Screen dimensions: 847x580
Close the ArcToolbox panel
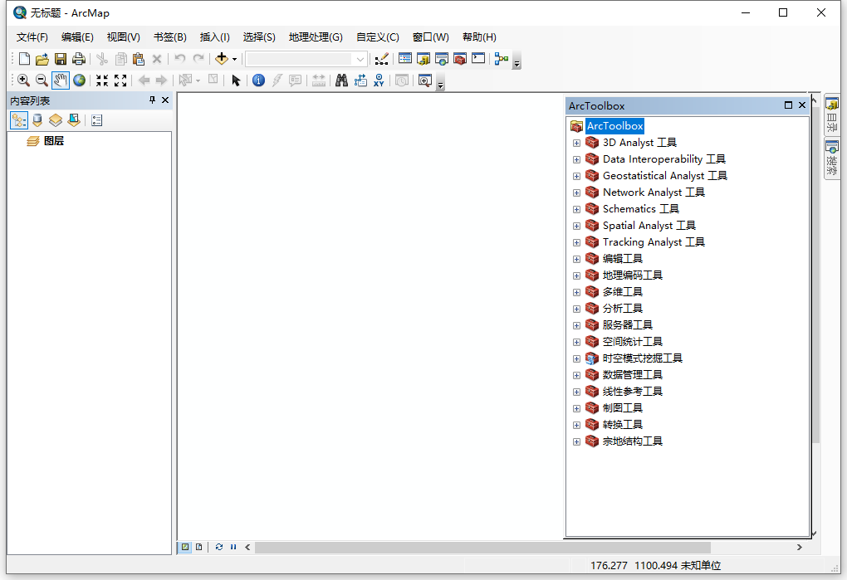pos(802,105)
